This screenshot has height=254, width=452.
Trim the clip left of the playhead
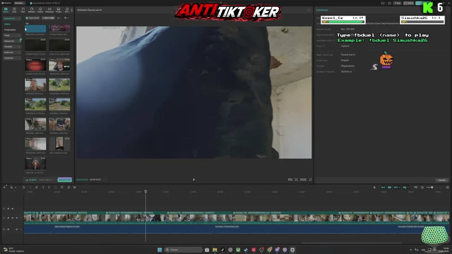(x=43, y=187)
